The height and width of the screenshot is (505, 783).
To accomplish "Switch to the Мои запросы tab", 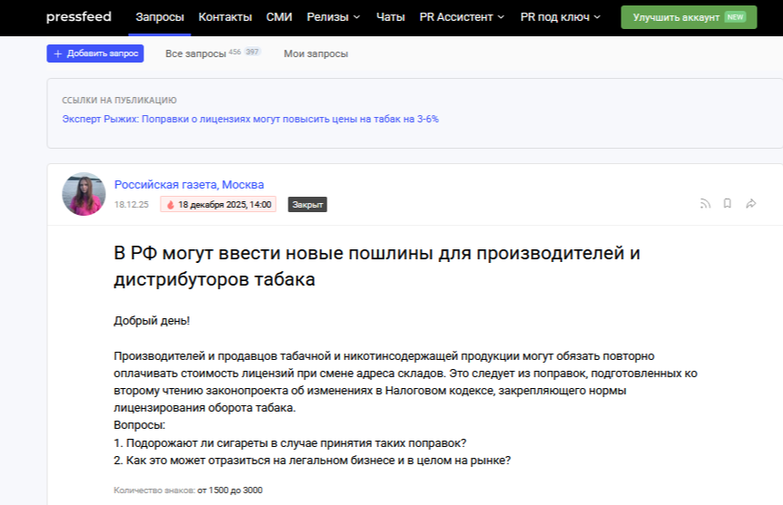I will point(316,53).
